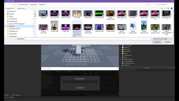Select StarterPack in Explorer panel
179x101 pixels.
(x=127, y=49)
